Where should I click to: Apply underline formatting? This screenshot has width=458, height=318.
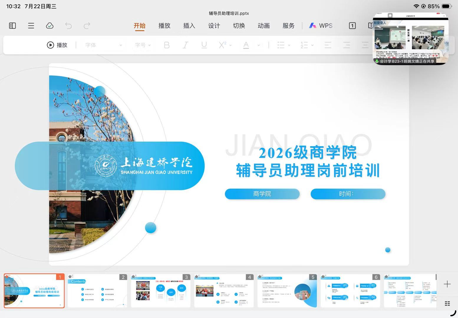click(204, 45)
